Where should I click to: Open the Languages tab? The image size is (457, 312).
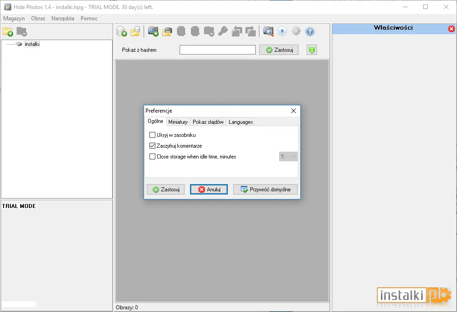click(x=240, y=122)
